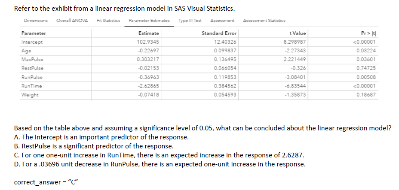Sort by the Parameter column header

click(x=34, y=33)
